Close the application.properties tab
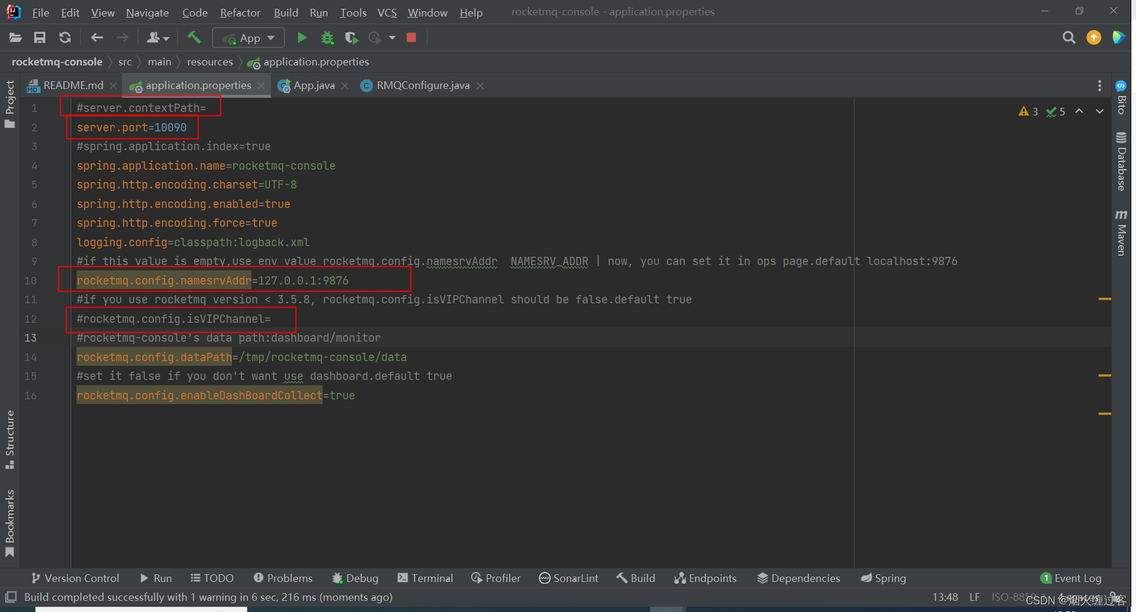This screenshot has width=1136, height=612. point(261,85)
